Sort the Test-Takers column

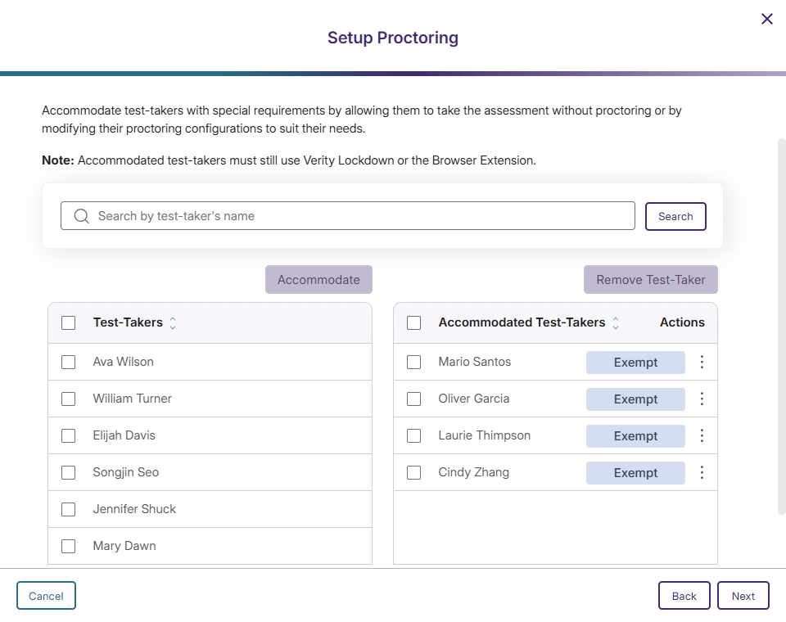point(173,323)
